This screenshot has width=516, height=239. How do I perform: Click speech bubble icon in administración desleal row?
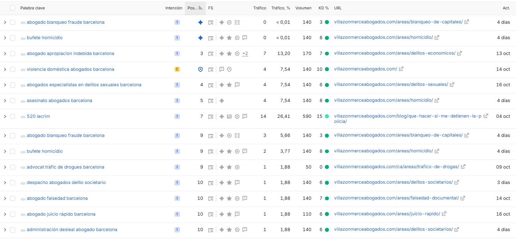(x=245, y=230)
